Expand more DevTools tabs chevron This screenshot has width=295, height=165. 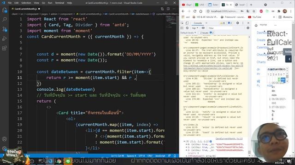pos(206,23)
